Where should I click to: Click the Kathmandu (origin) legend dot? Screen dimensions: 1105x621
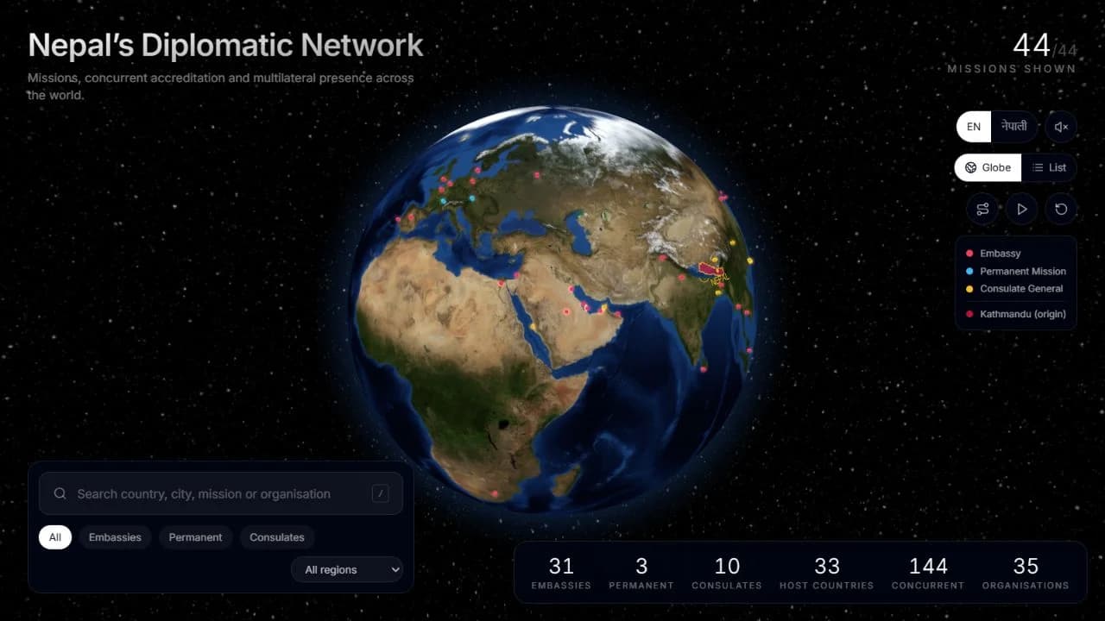pos(969,314)
